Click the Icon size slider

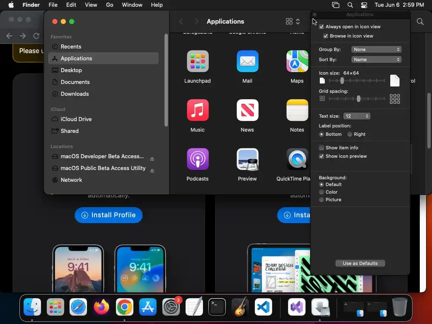(357, 81)
